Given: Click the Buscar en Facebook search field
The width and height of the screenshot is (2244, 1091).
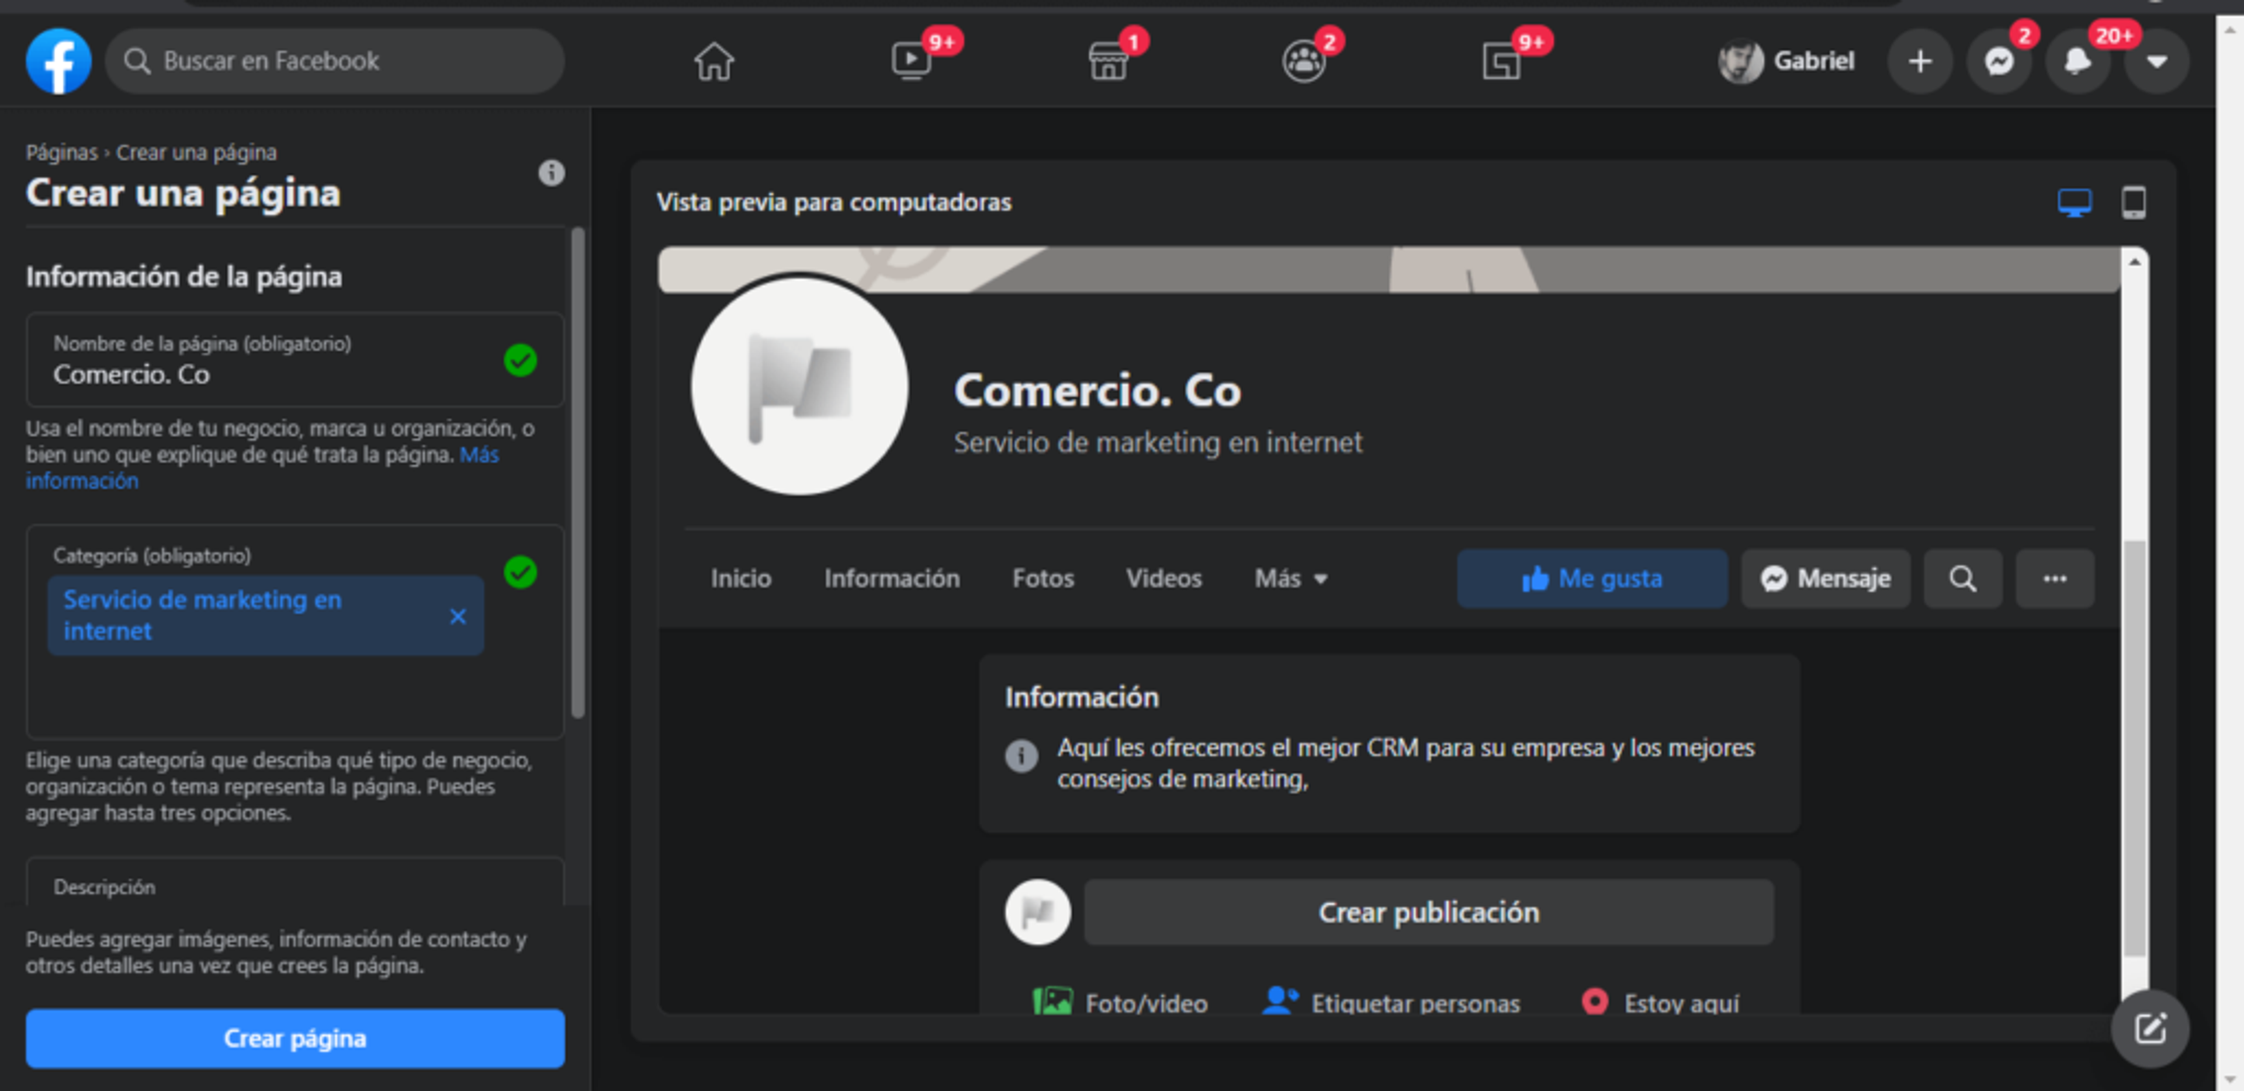Looking at the screenshot, I should (334, 61).
